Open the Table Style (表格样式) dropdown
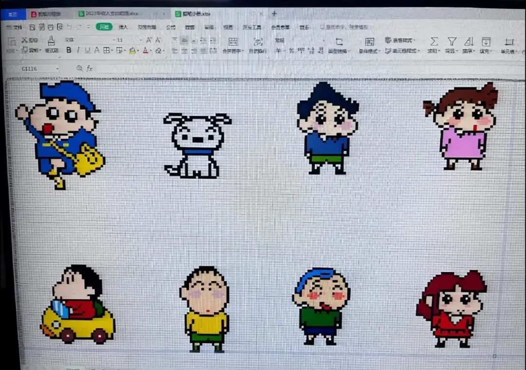 click(400, 40)
